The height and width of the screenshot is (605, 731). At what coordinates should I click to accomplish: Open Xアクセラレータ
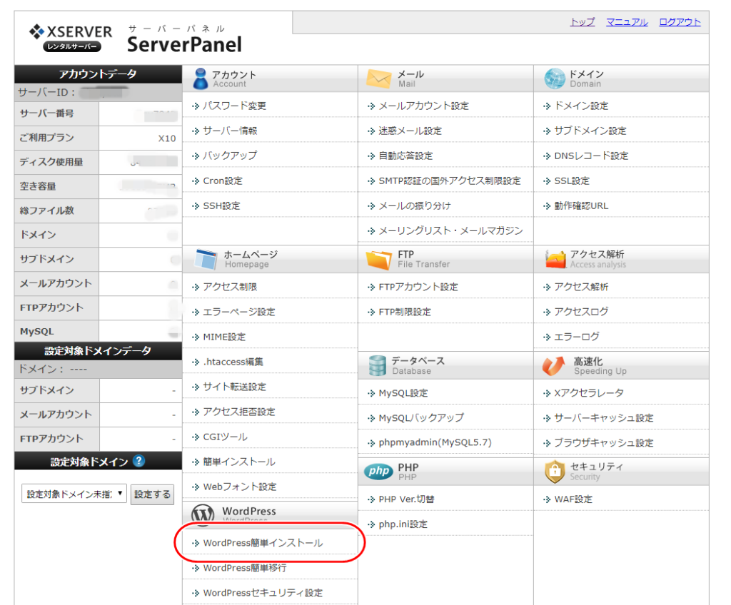coord(588,393)
